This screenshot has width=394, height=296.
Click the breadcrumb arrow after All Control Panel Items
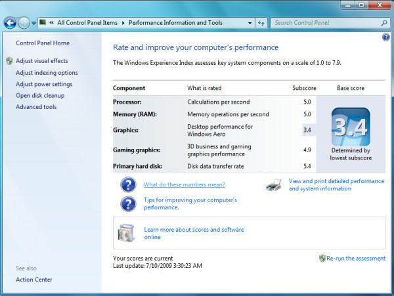point(123,23)
